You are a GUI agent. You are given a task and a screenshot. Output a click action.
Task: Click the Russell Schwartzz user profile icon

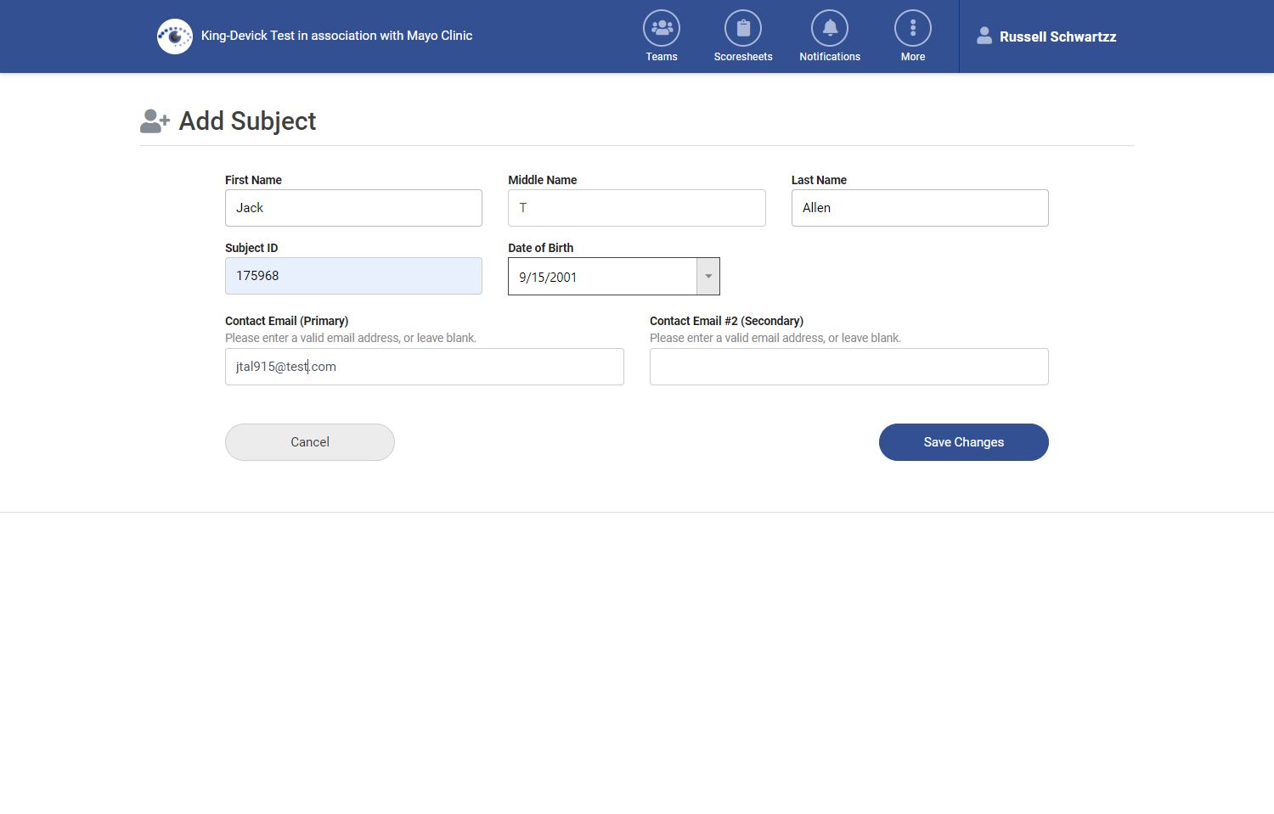tap(984, 36)
